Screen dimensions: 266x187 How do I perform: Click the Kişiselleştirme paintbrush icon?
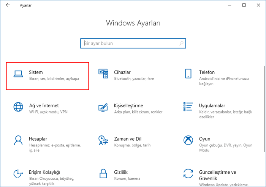pyautogui.click(x=103, y=107)
